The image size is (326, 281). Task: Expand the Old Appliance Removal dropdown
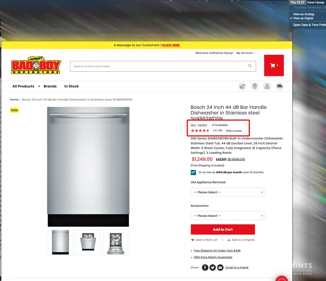[x=228, y=192]
